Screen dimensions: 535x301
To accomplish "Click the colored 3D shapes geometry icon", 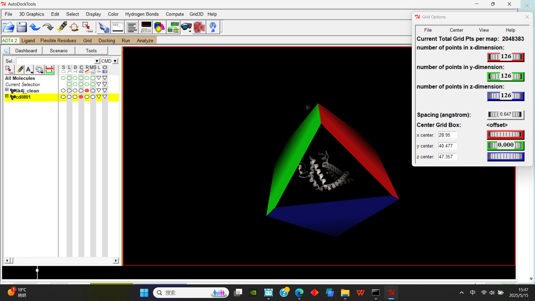I will pyautogui.click(x=159, y=27).
